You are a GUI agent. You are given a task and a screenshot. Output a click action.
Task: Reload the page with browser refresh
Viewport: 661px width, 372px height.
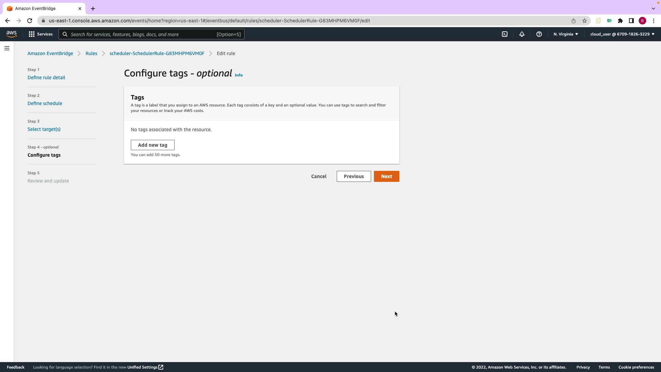[x=30, y=21]
